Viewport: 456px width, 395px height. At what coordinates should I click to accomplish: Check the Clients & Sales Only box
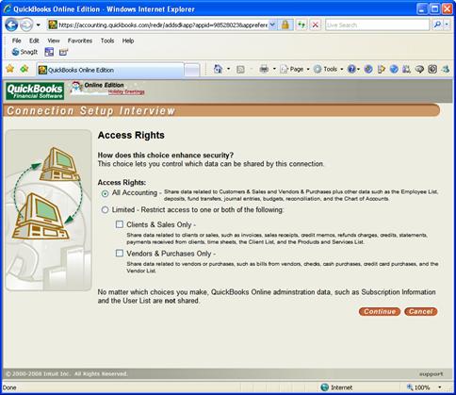(x=120, y=224)
